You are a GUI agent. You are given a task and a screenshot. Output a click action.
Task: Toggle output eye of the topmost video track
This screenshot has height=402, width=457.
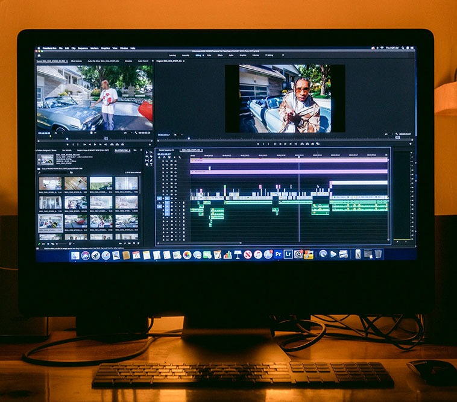point(175,161)
